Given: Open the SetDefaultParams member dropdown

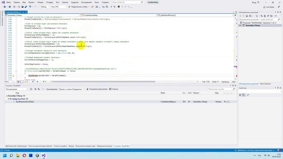Looking at the screenshot, I should tap(195, 15).
